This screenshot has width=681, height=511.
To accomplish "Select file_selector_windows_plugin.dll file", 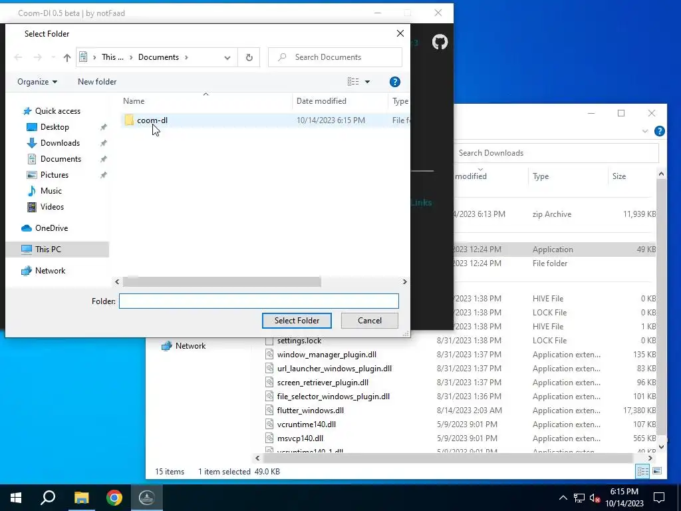I will [x=333, y=397].
